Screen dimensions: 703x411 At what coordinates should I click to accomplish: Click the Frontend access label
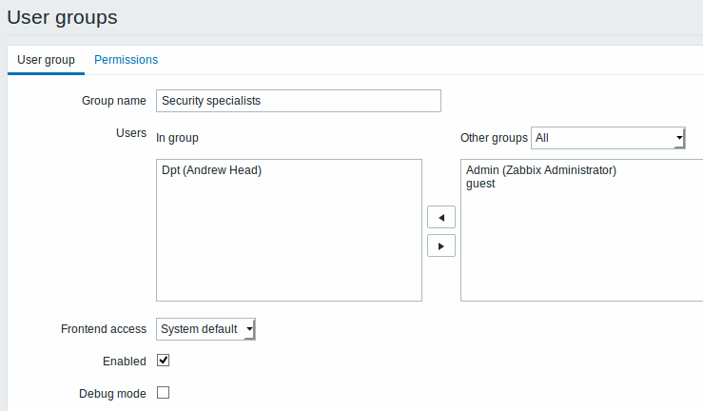[x=104, y=329]
